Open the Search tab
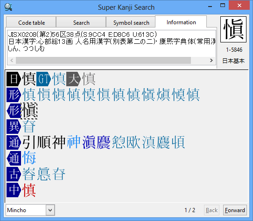253x221 pixels. coord(81,22)
